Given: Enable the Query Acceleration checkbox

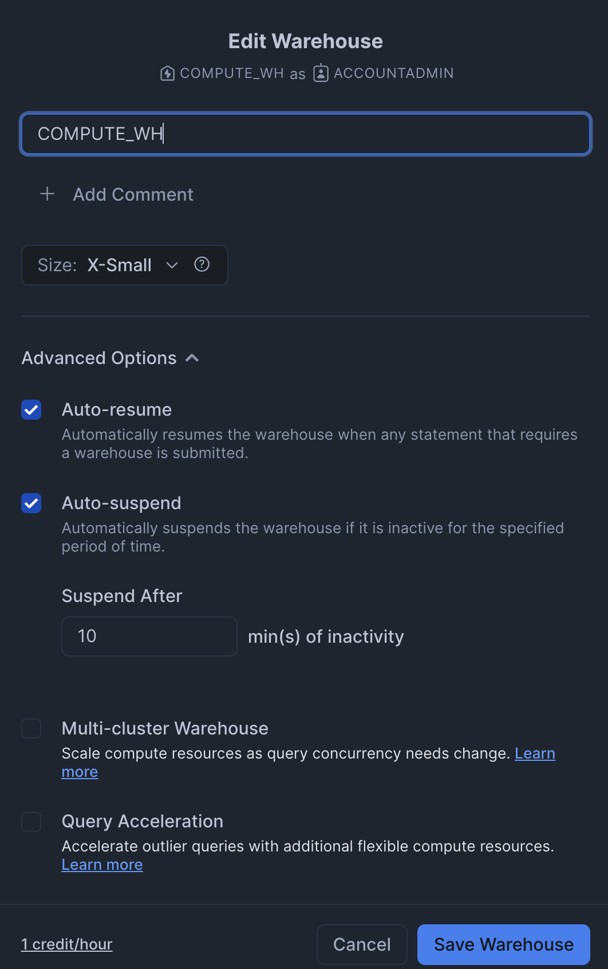Looking at the screenshot, I should coord(31,822).
